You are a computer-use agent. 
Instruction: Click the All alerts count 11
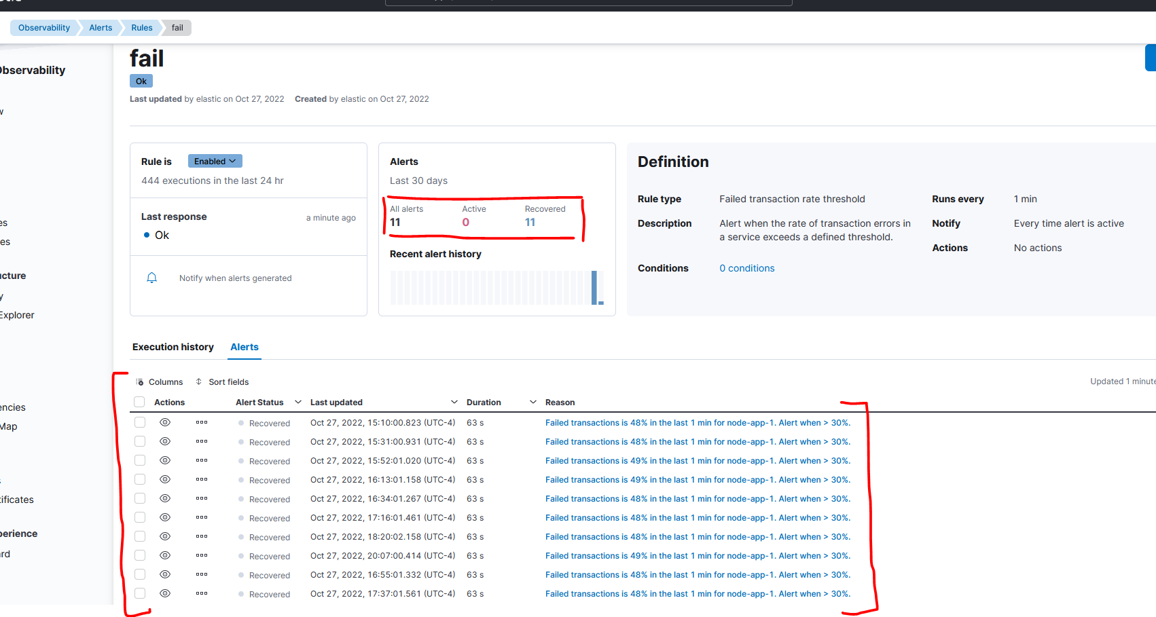click(x=395, y=222)
